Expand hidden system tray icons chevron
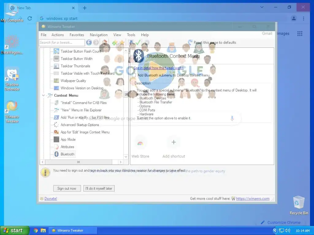Image resolution: width=314 pixels, height=235 pixels. (x=275, y=230)
